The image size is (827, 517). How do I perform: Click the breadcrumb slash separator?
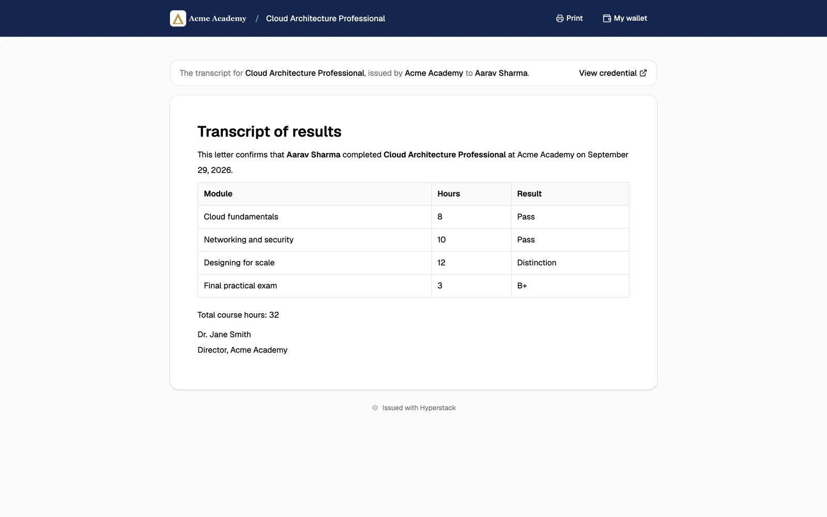click(257, 19)
